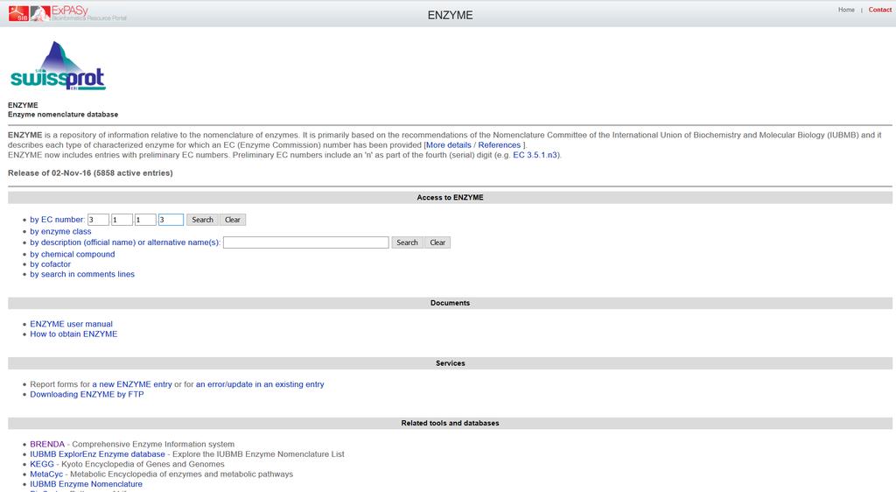The height and width of the screenshot is (492, 896).
Task: Visit the KEGG link
Action: click(x=42, y=464)
